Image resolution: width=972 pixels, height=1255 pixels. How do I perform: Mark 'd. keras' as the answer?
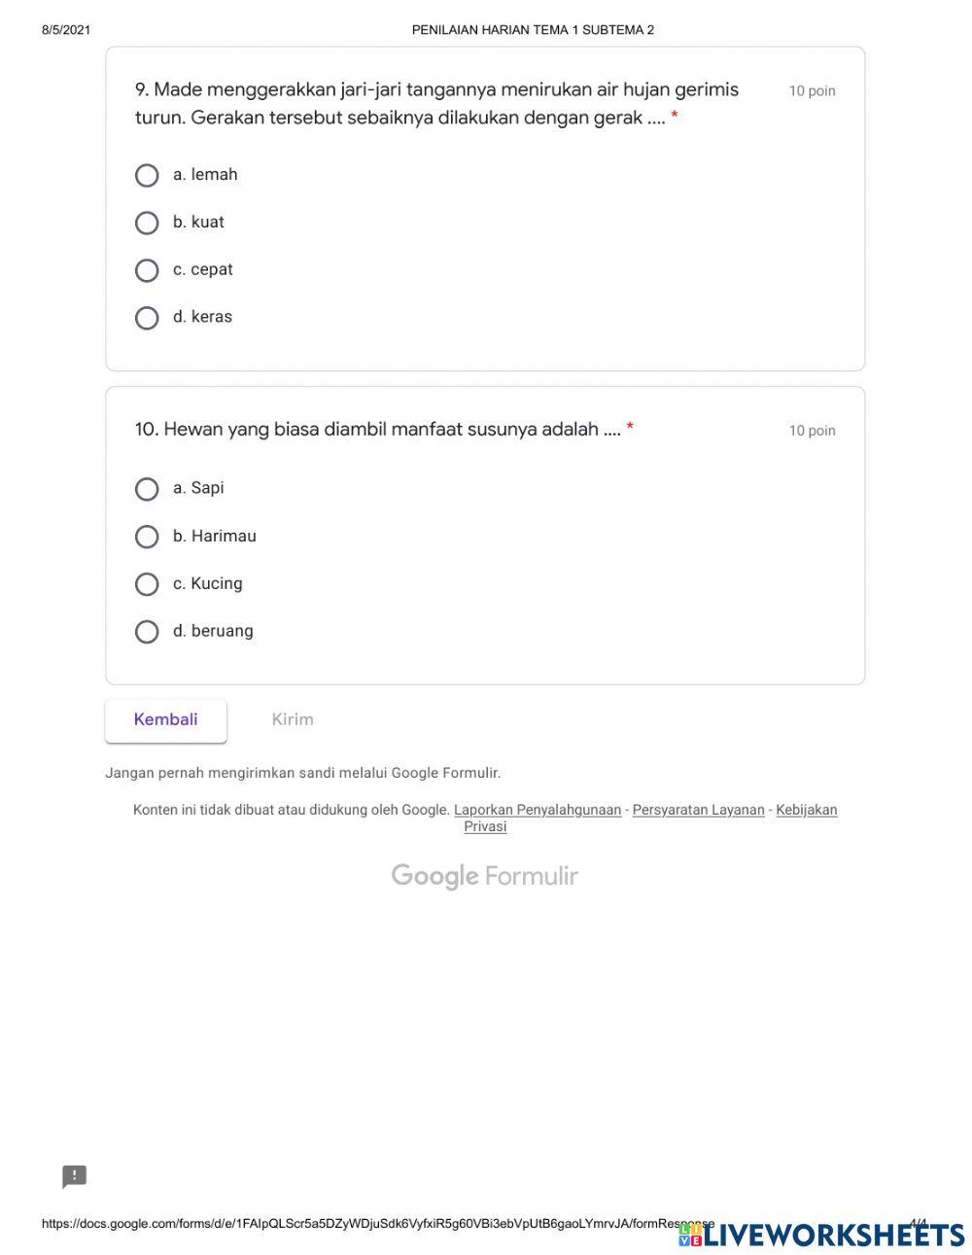tap(147, 318)
